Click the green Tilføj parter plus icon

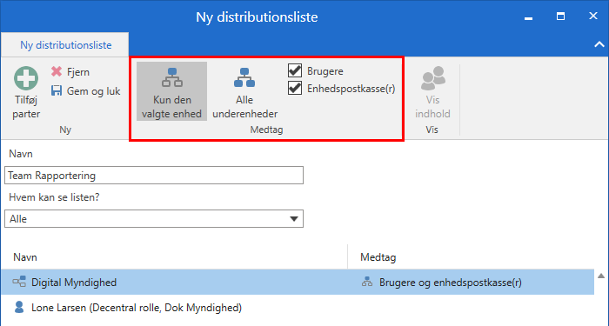(26, 78)
